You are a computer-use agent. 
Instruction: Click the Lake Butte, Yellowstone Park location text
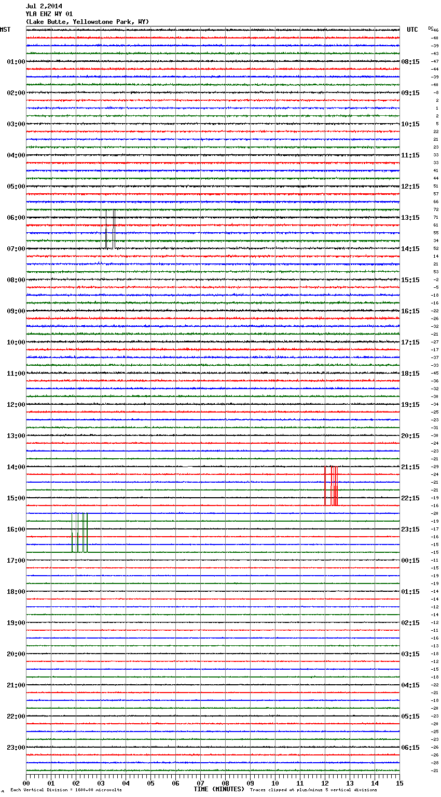click(87, 22)
